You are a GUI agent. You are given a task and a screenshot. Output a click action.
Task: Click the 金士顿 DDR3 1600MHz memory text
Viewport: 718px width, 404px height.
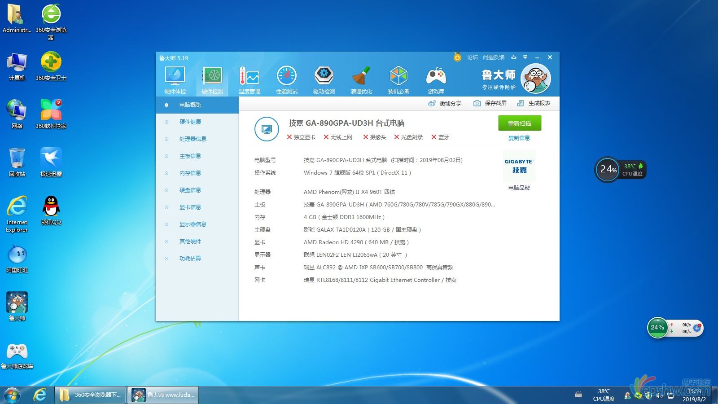344,217
